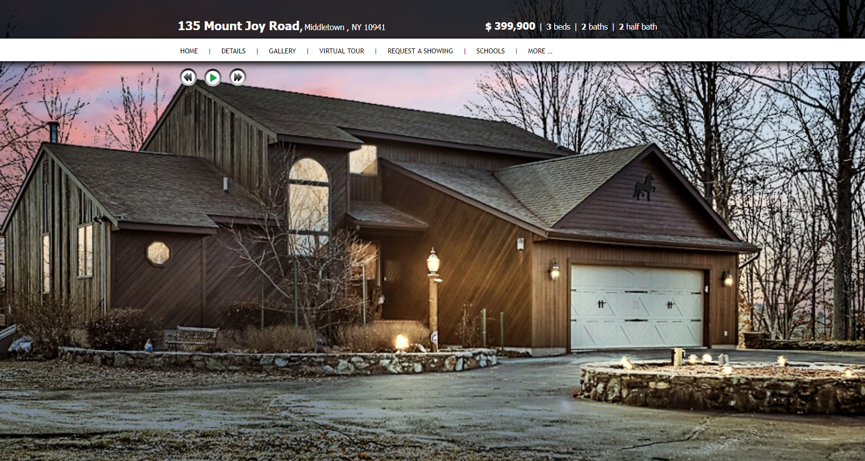Viewport: 865px width, 461px height.
Task: View SCHOOLS information
Action: [x=490, y=51]
